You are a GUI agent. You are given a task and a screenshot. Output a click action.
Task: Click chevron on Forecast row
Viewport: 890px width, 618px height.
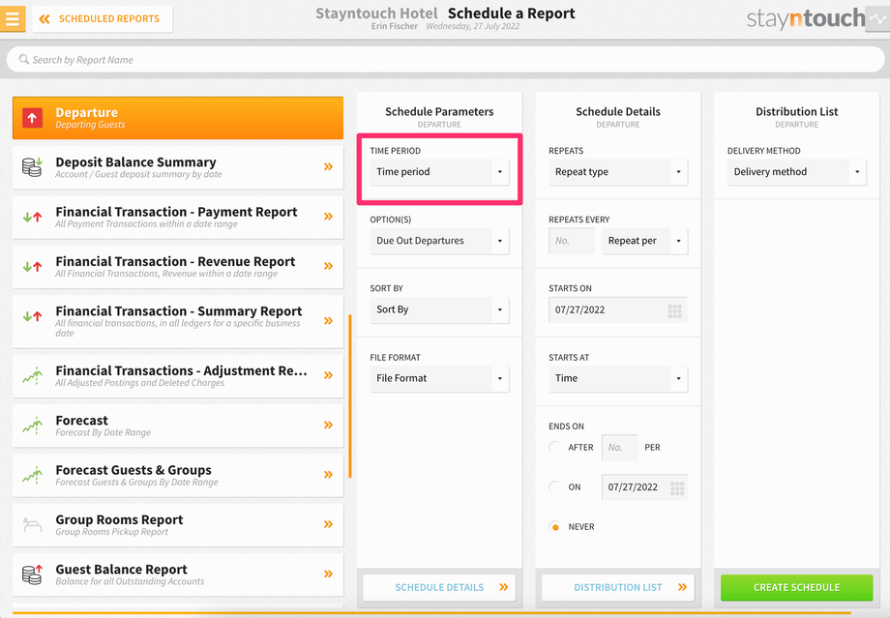[328, 425]
